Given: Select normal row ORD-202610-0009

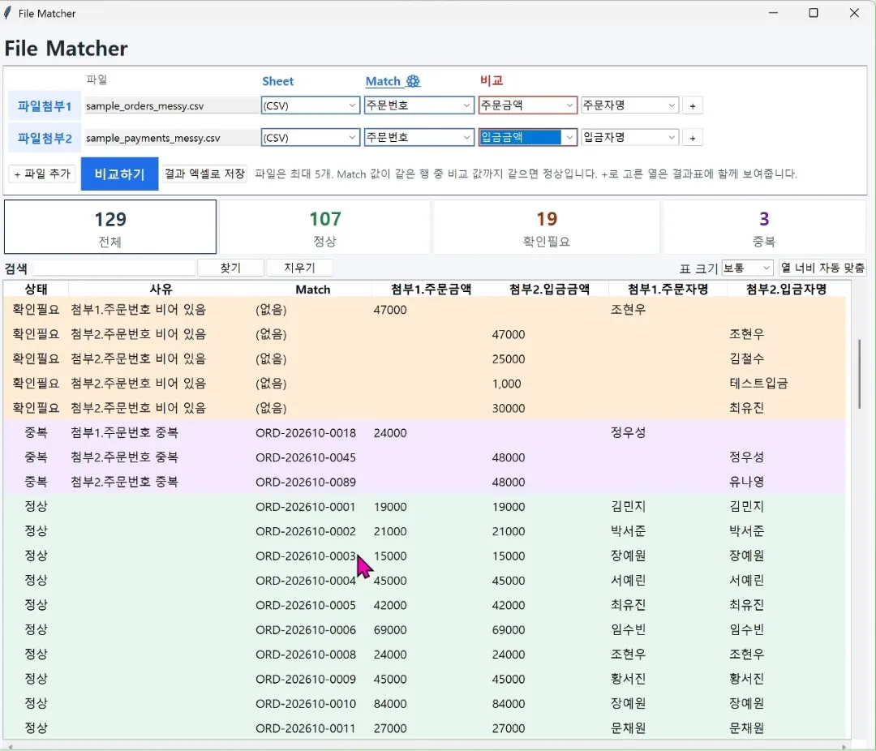Looking at the screenshot, I should point(424,678).
